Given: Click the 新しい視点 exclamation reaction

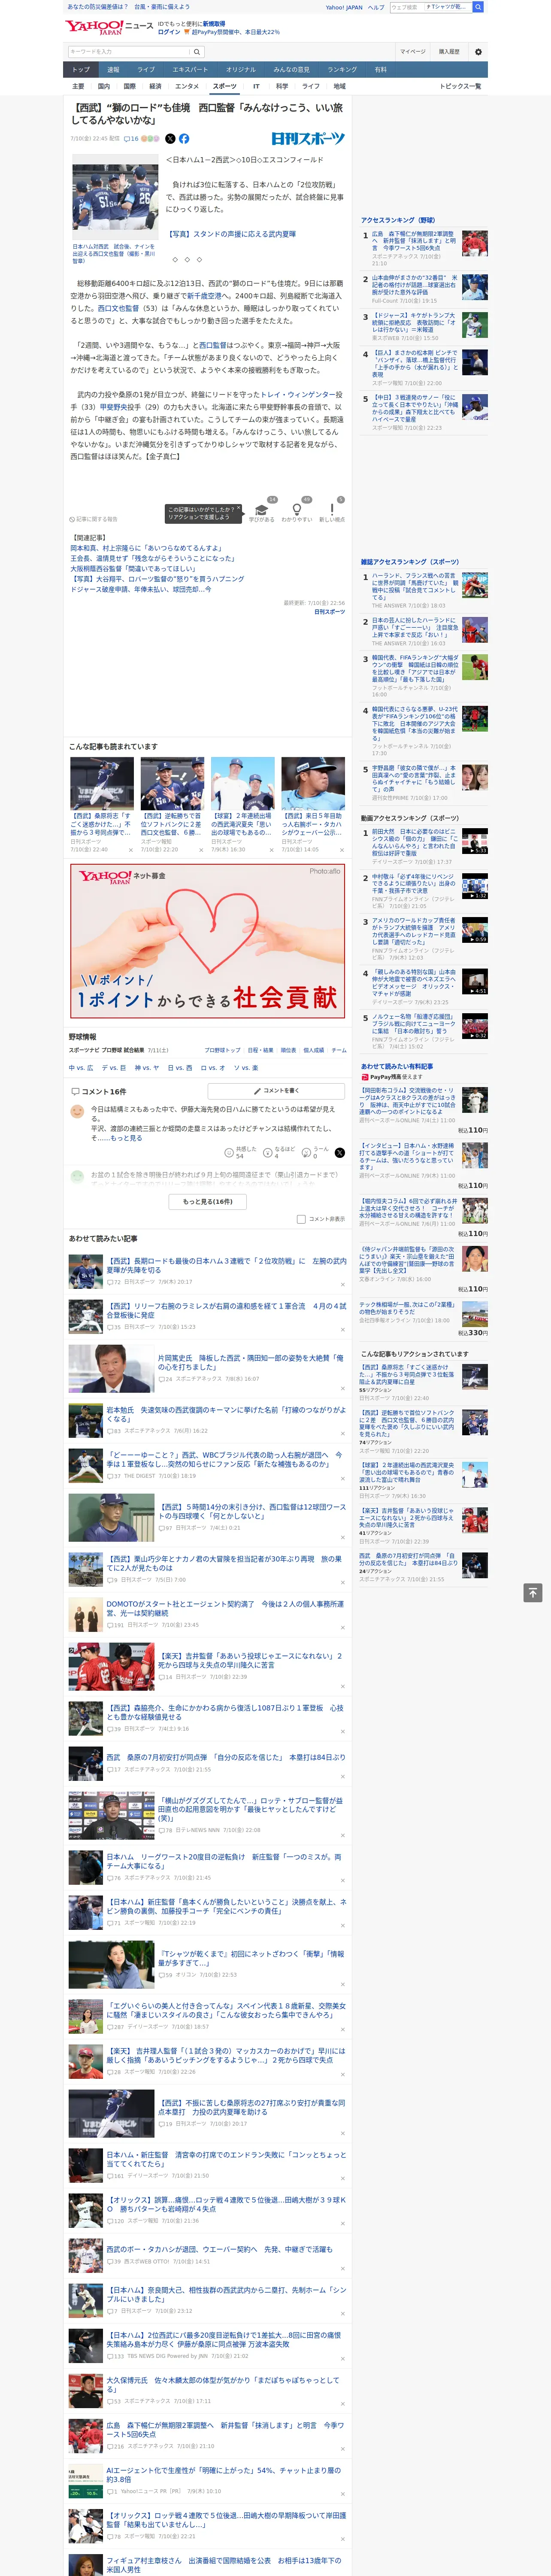Looking at the screenshot, I should [332, 510].
